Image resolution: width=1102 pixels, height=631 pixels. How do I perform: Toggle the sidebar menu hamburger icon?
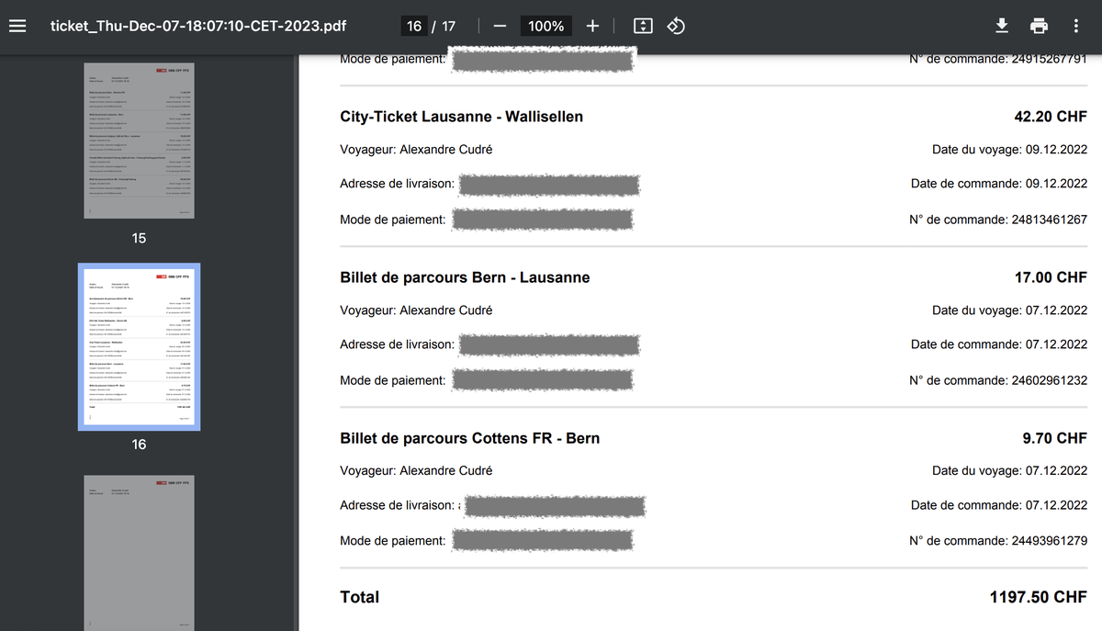point(17,26)
